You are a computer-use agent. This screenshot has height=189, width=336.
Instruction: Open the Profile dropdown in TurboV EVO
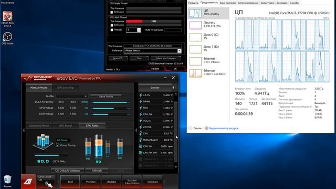(71, 96)
